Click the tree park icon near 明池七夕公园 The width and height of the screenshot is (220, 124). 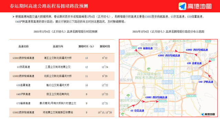[x=128, y=96]
